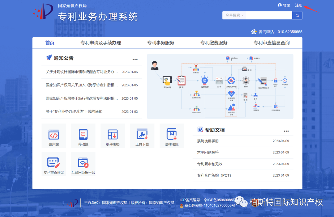Click the 纸件表格 forms icon

112,136
